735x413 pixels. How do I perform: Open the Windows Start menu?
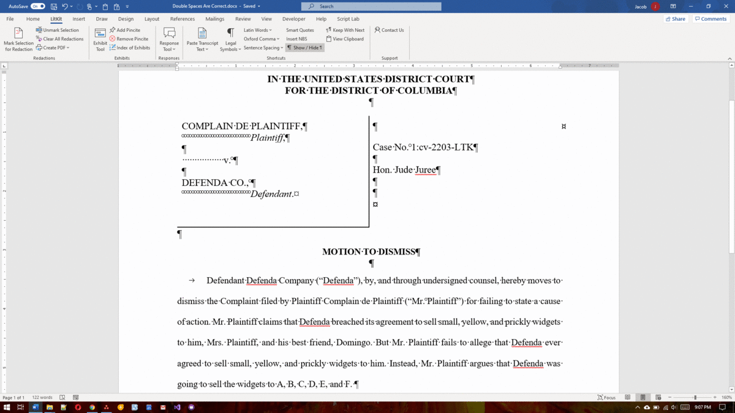(x=7, y=407)
